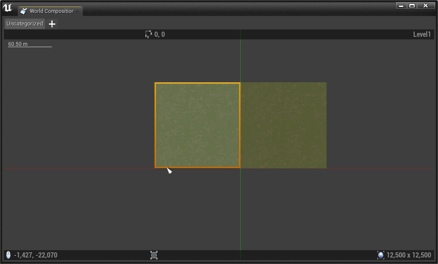Click the broom icon on World Composition tab
The height and width of the screenshot is (264, 438).
coord(24,11)
